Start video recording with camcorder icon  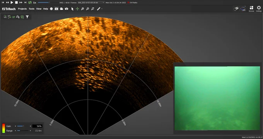[61, 9]
